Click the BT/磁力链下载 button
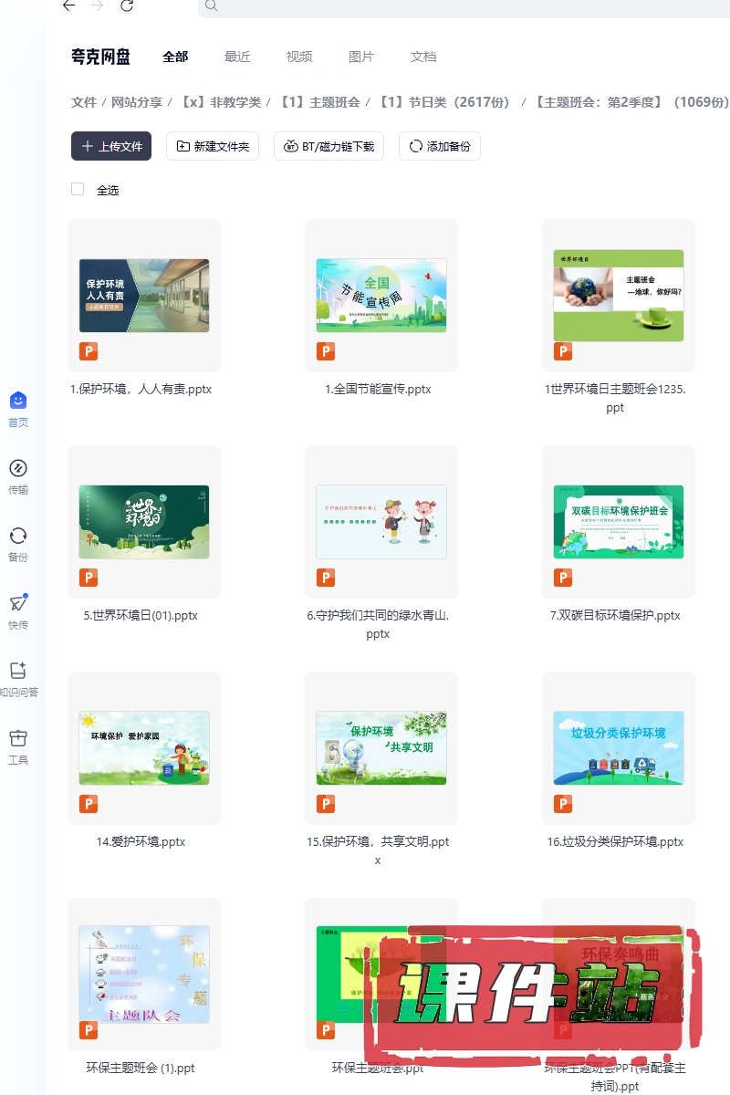The height and width of the screenshot is (1095, 730). pos(329,146)
